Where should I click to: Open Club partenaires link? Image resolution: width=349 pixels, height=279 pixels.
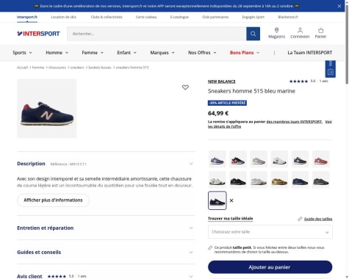click(x=215, y=17)
